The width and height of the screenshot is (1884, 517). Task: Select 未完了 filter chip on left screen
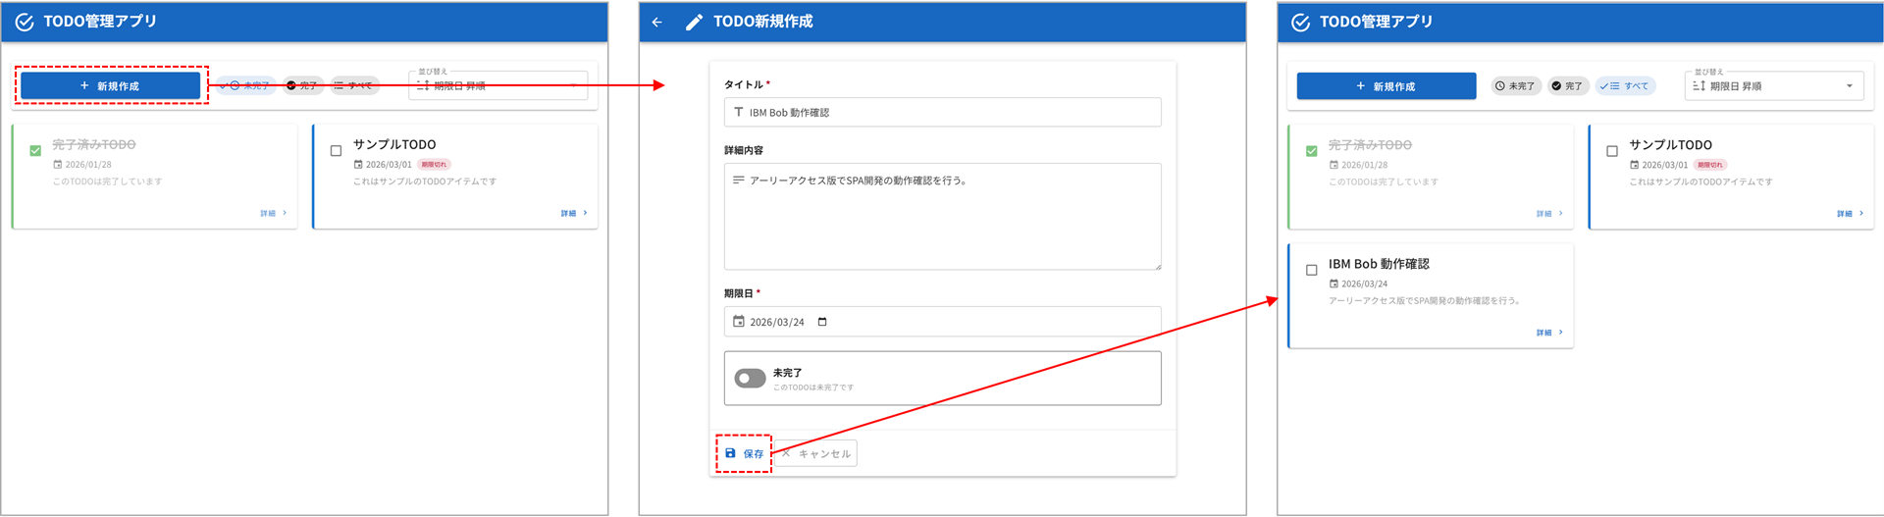pos(244,86)
